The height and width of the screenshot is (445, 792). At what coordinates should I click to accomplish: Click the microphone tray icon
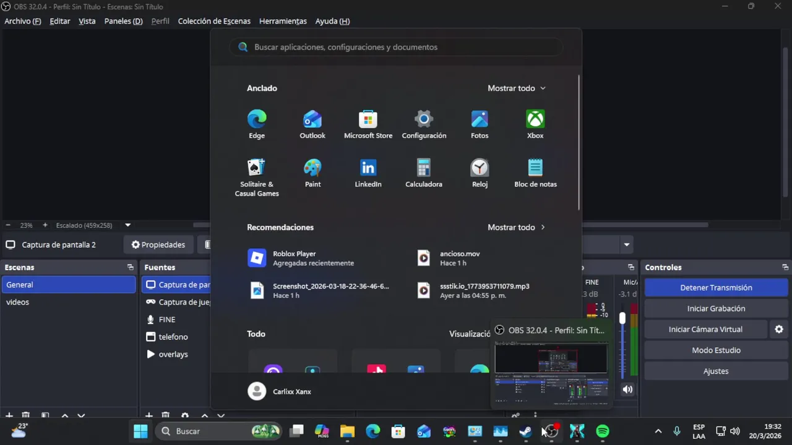(x=676, y=431)
